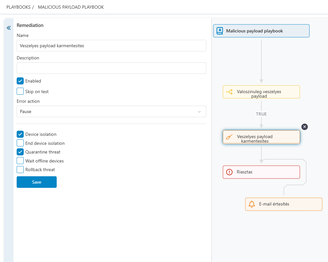Screen dimensions: 328x262
Task: Collapse the Remediation panel with the double chevron
Action: 8,28
